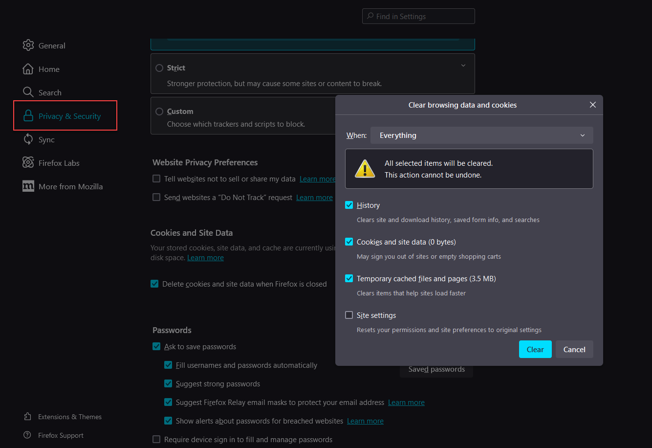
Task: Click the Sync arrows icon
Action: click(28, 139)
